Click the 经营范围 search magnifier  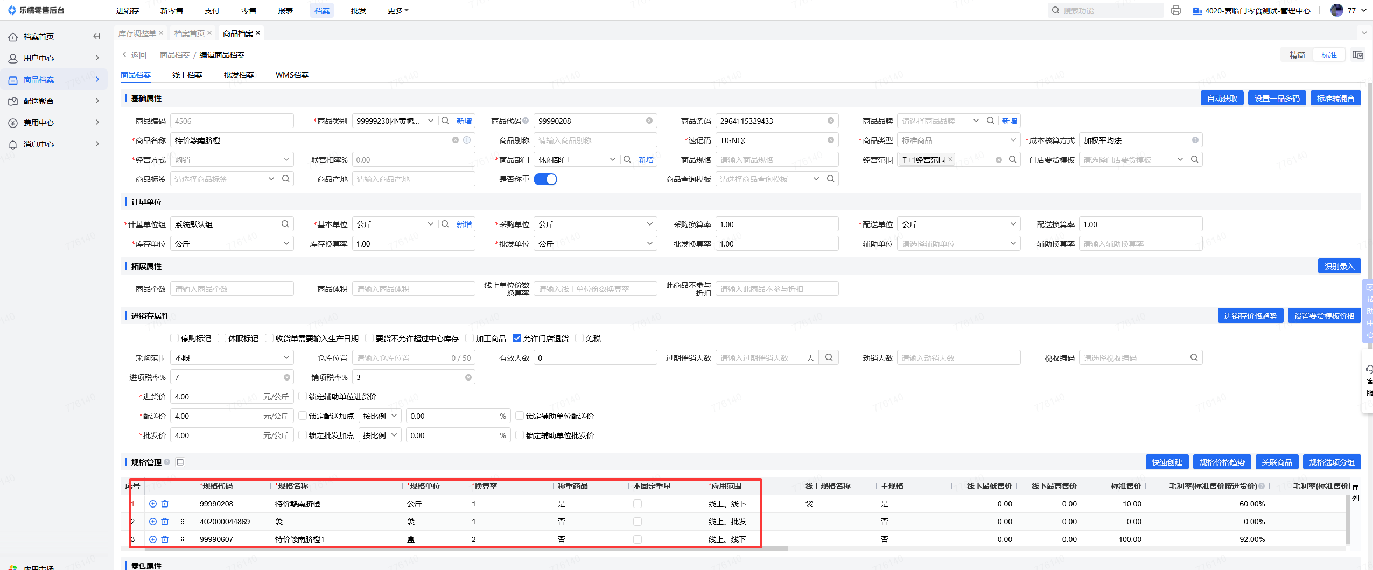1013,160
